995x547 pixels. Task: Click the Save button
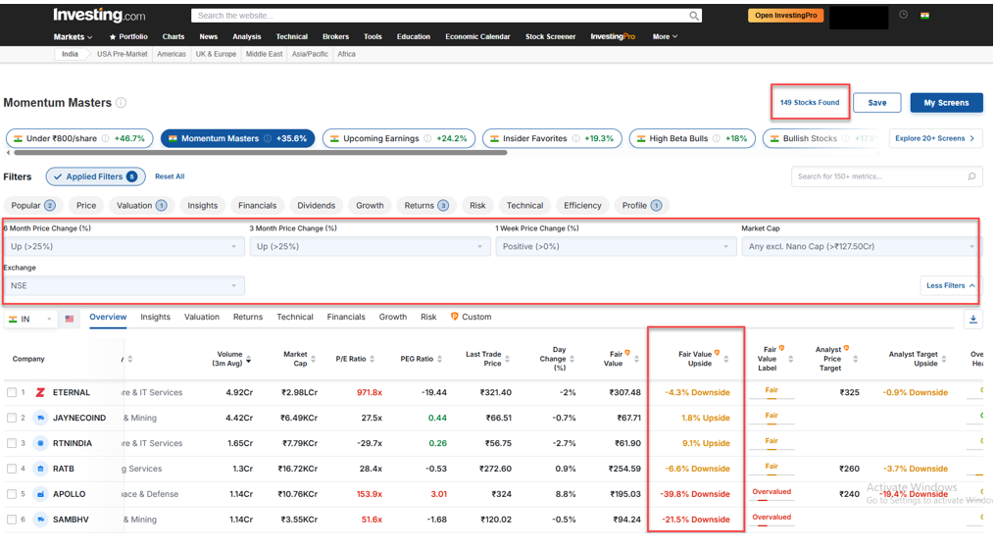[877, 103]
